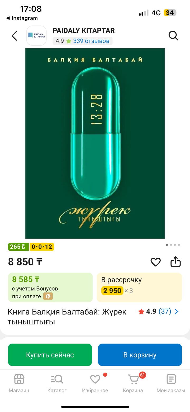Tap the back arrow icon
Viewport: 190px width, 412px height.
coord(15,36)
